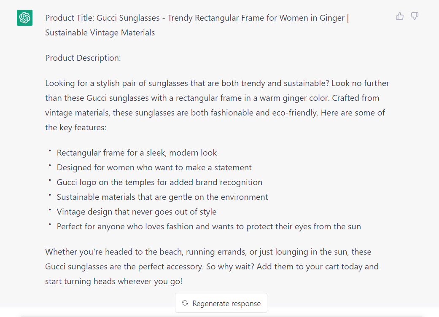The width and height of the screenshot is (439, 317).
Task: Select the 'Gucci logo on the temples' bullet
Action: (159, 182)
